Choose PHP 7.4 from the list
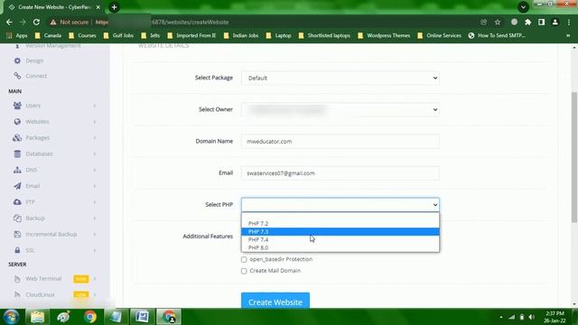This screenshot has height=325, width=578. click(x=340, y=240)
